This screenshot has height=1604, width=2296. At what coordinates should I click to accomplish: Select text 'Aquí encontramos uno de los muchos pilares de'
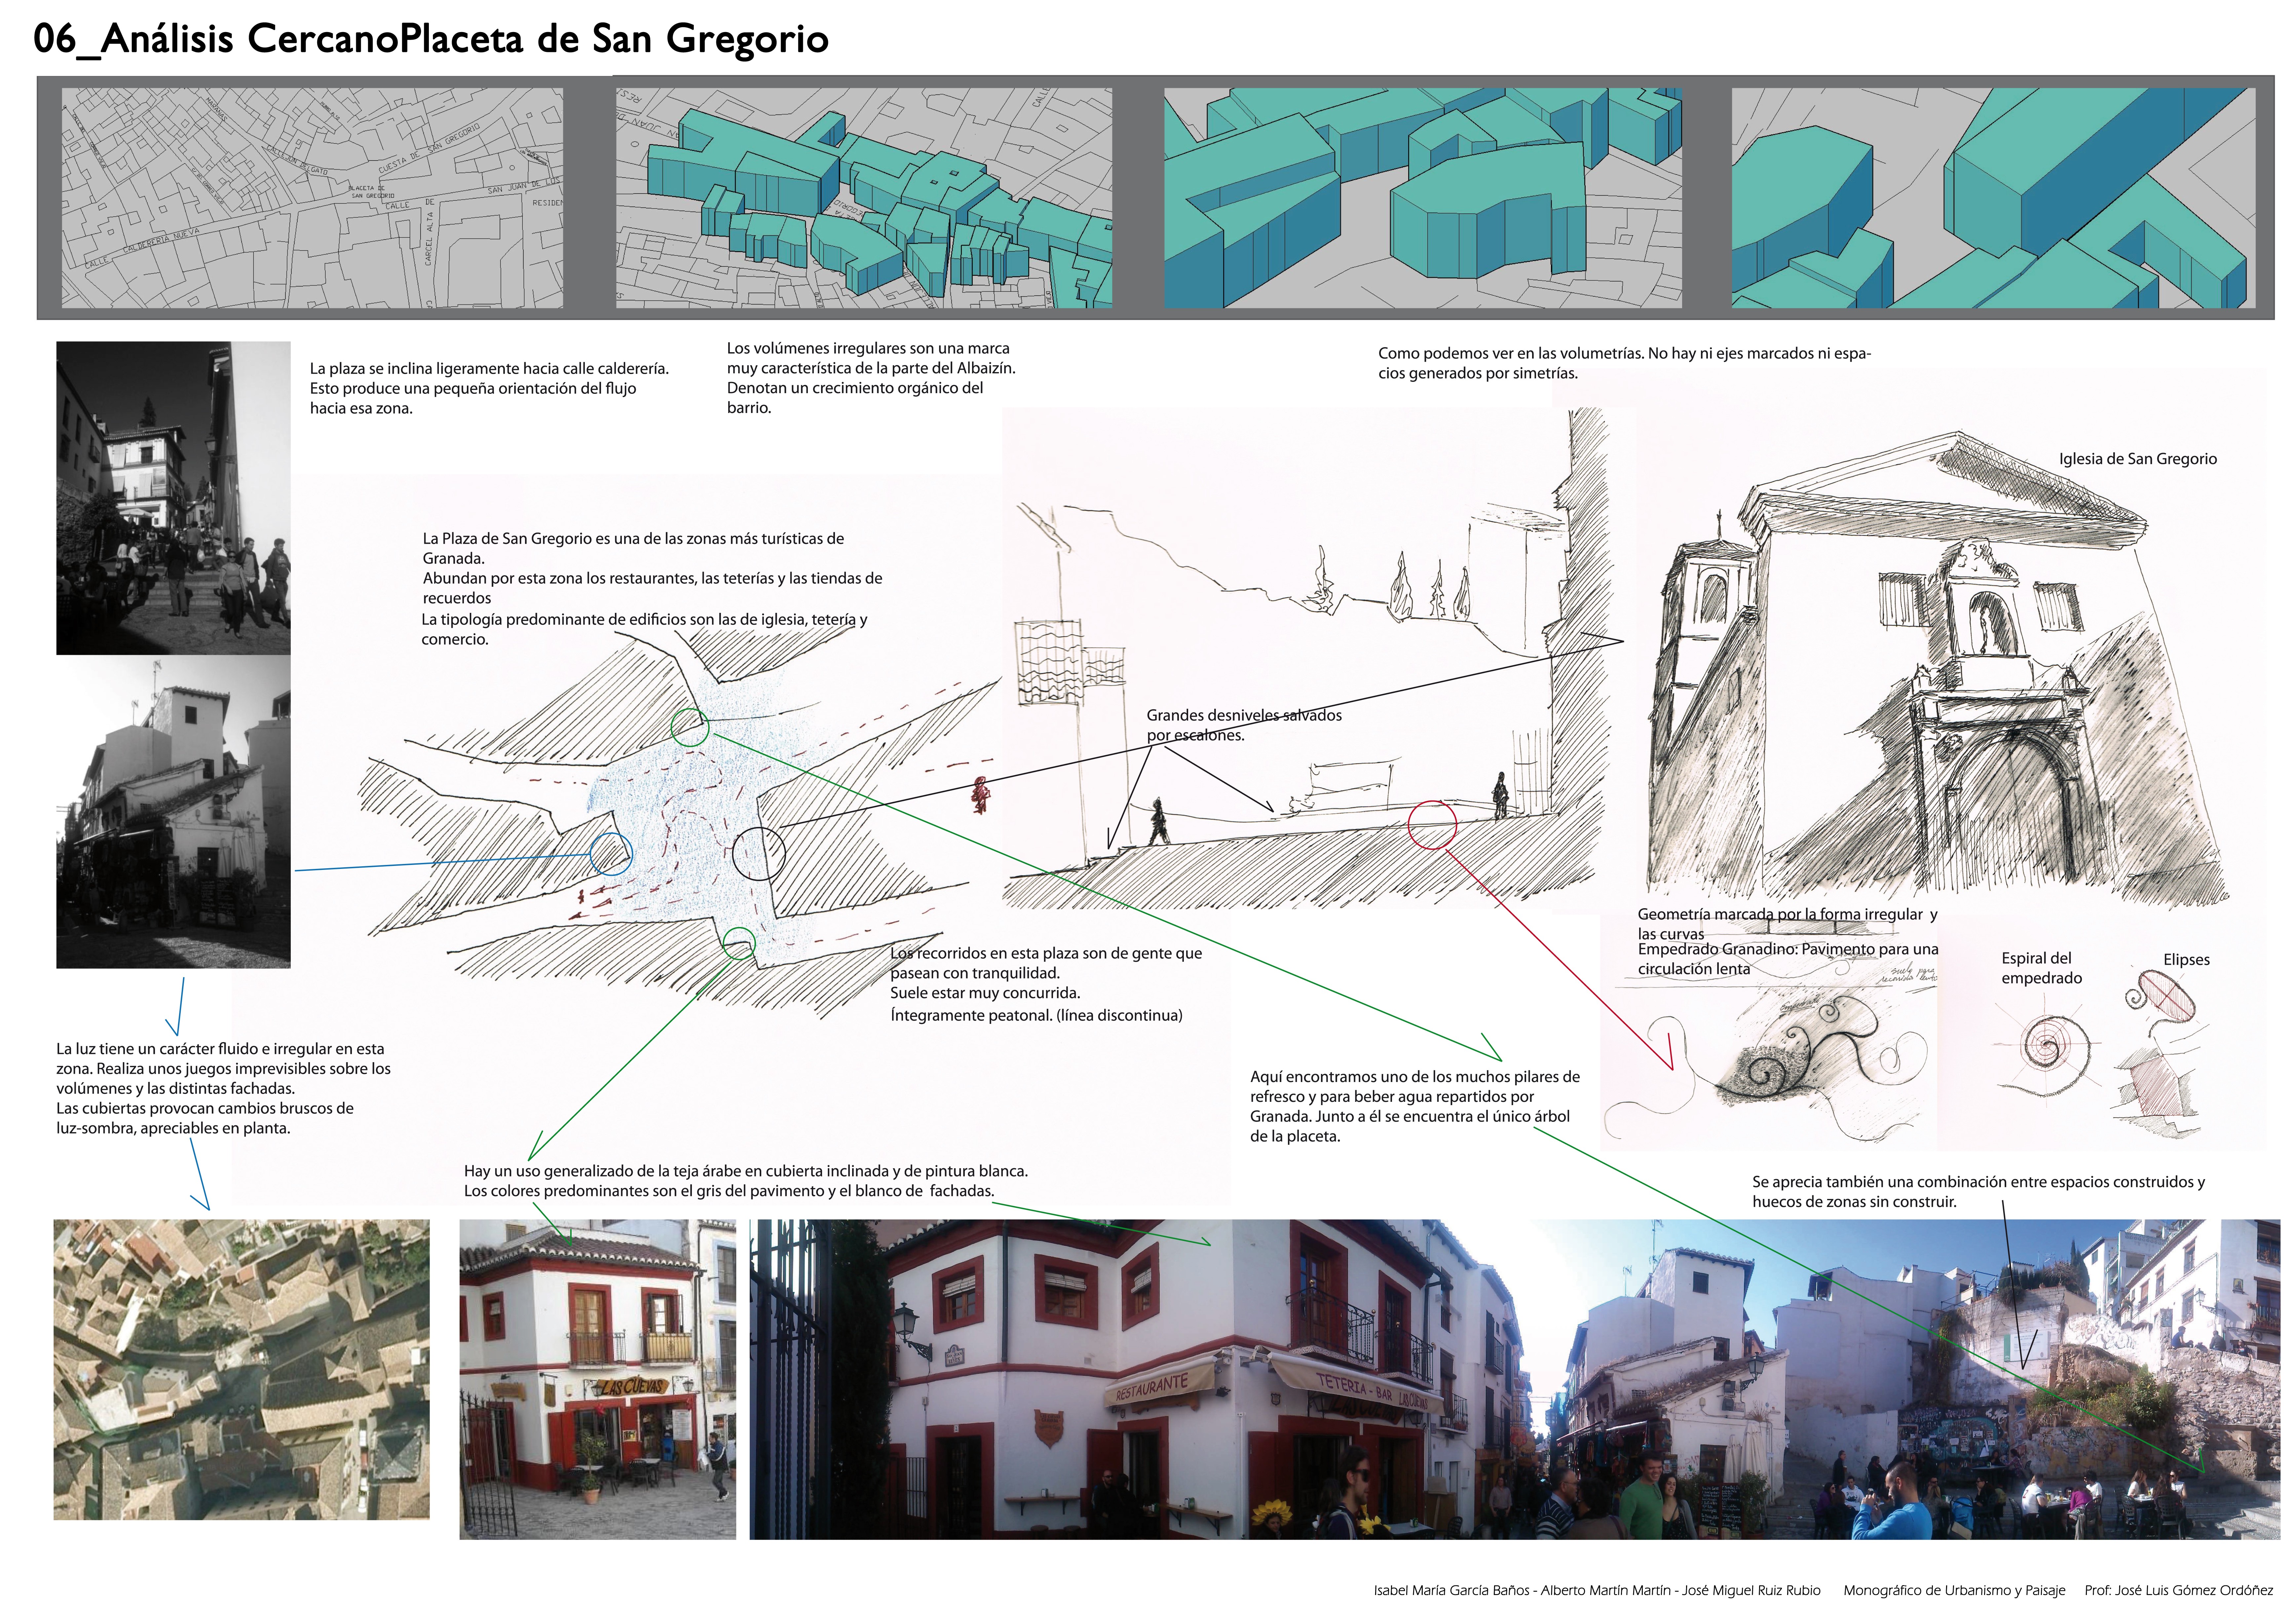[1415, 1077]
